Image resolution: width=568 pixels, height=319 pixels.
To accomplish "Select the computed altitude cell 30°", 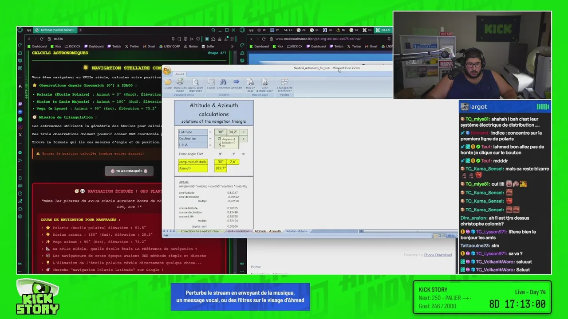I will (221, 162).
